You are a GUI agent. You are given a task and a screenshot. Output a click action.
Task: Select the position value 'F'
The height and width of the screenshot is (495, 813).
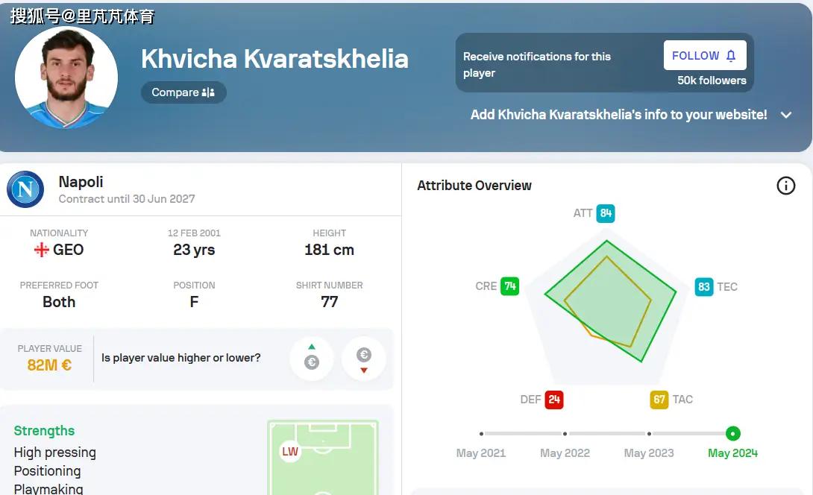click(x=194, y=302)
